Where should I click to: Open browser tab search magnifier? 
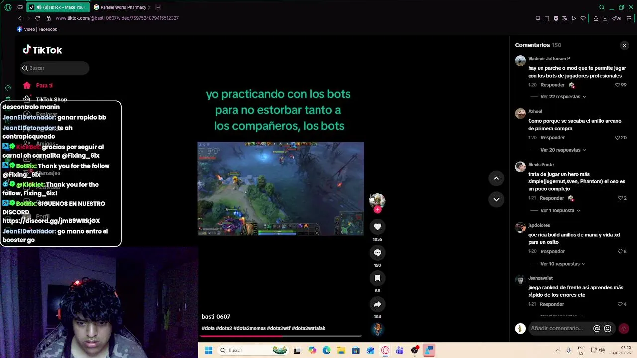point(602,7)
